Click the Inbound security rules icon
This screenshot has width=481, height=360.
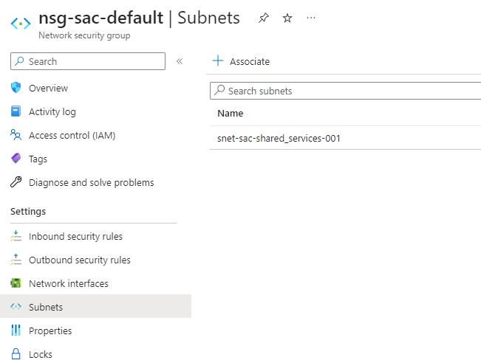(16, 236)
